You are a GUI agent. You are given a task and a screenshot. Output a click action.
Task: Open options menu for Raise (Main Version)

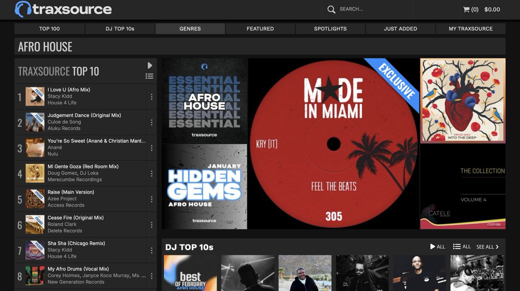pos(152,199)
